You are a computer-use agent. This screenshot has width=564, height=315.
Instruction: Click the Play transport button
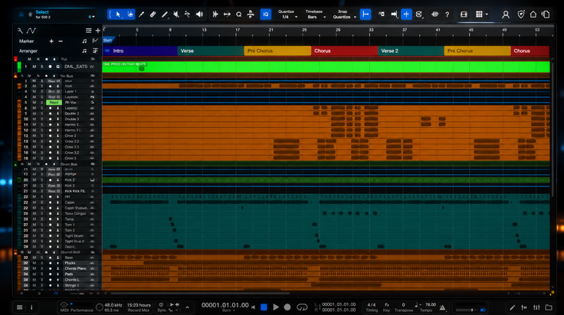pos(276,307)
